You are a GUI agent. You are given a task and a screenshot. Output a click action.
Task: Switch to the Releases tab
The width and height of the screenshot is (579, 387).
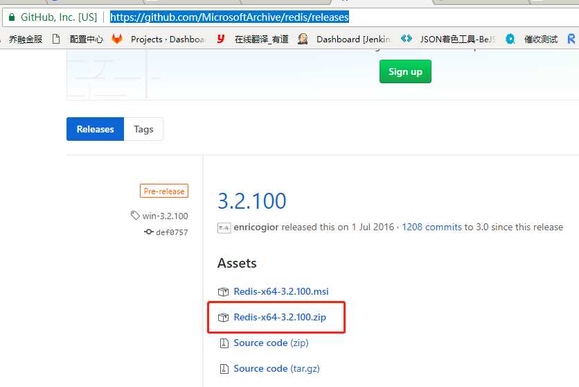(96, 129)
